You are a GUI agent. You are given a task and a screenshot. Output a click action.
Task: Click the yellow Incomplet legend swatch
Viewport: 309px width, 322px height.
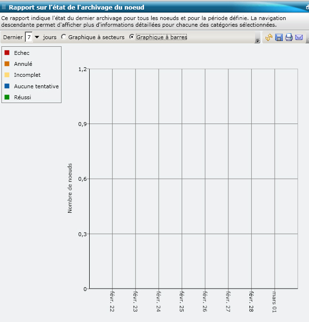pyautogui.click(x=7, y=75)
